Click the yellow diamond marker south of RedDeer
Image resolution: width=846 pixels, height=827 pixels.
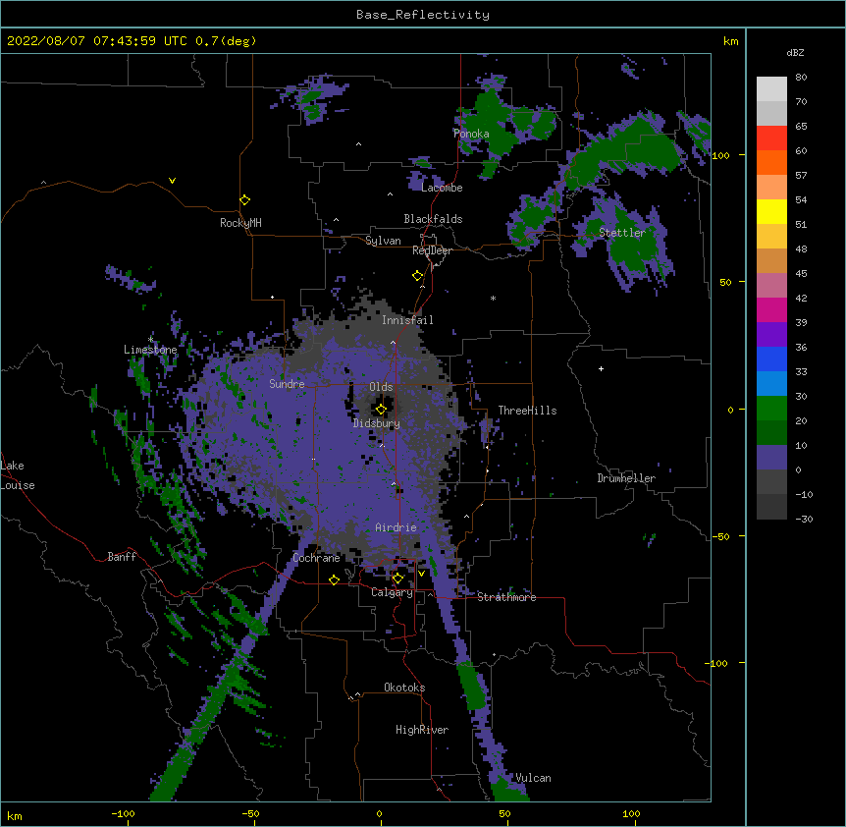tap(418, 276)
